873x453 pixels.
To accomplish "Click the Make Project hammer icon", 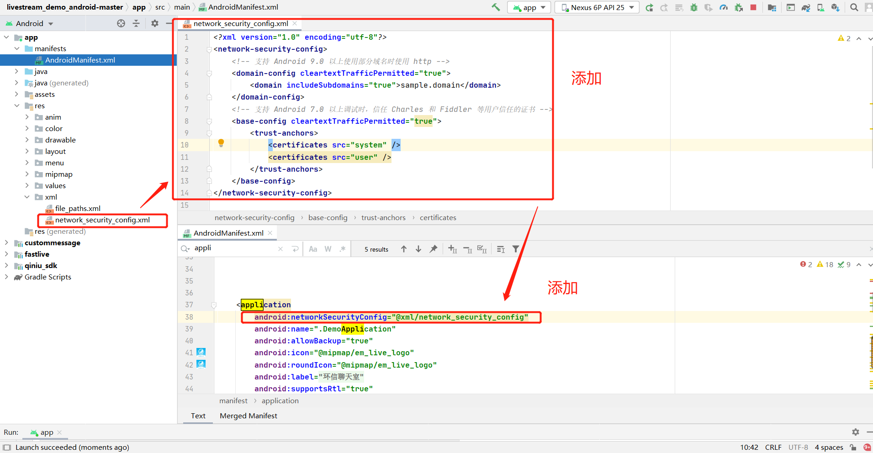I will pyautogui.click(x=496, y=7).
